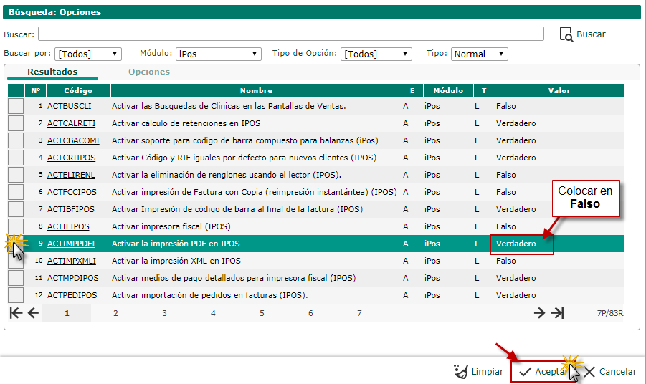Go to first page arrow icon
646x384 pixels.
[16, 313]
